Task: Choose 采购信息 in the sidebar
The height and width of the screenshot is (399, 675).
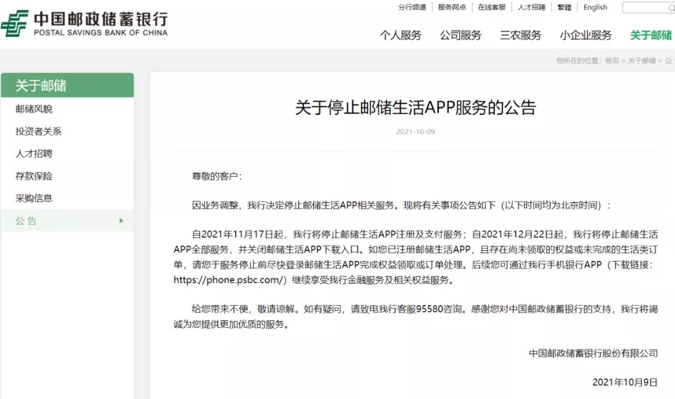Action: click(x=34, y=198)
